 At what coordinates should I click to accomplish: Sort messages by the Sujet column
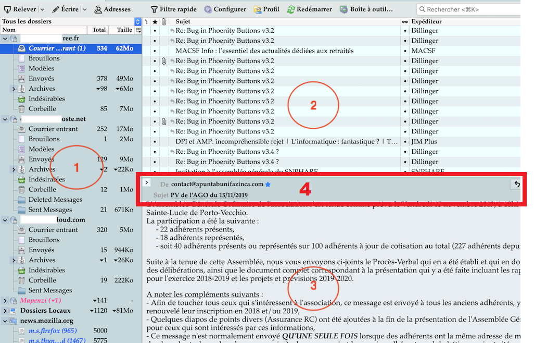tap(285, 21)
